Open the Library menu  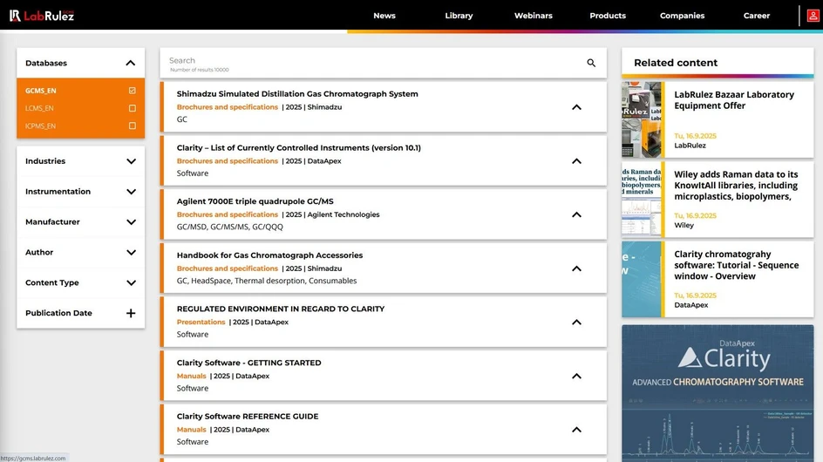(x=459, y=16)
